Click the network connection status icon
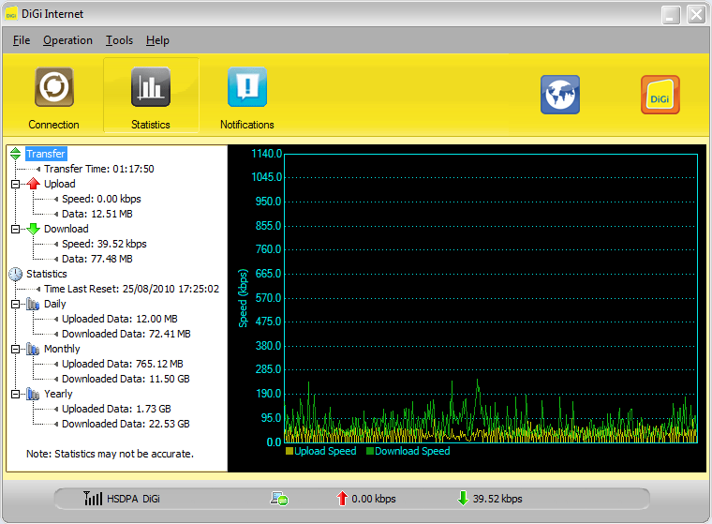 [278, 499]
